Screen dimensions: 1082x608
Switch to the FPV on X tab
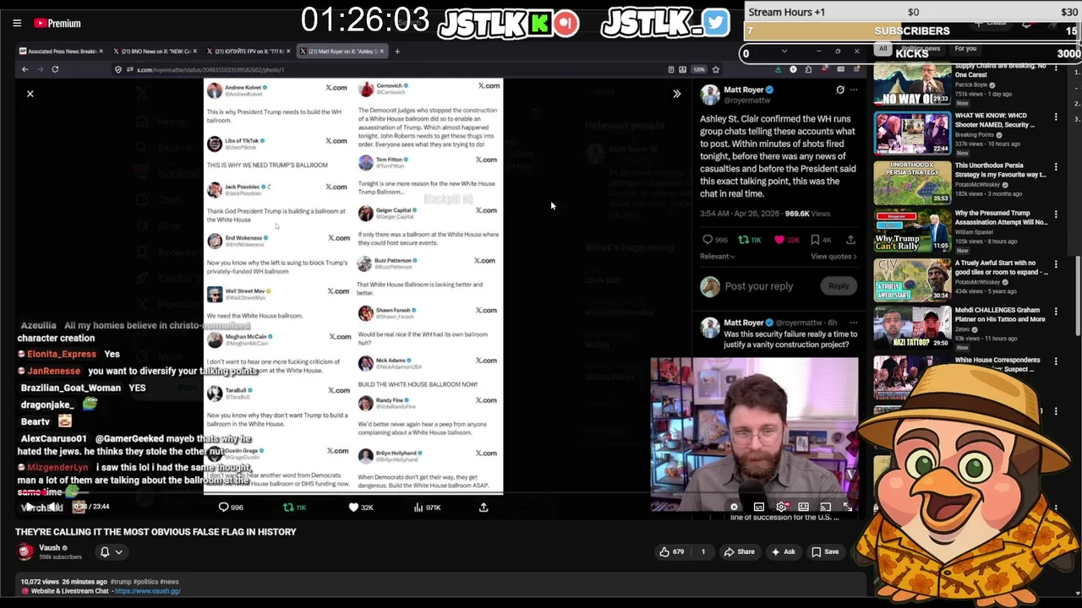click(x=247, y=52)
